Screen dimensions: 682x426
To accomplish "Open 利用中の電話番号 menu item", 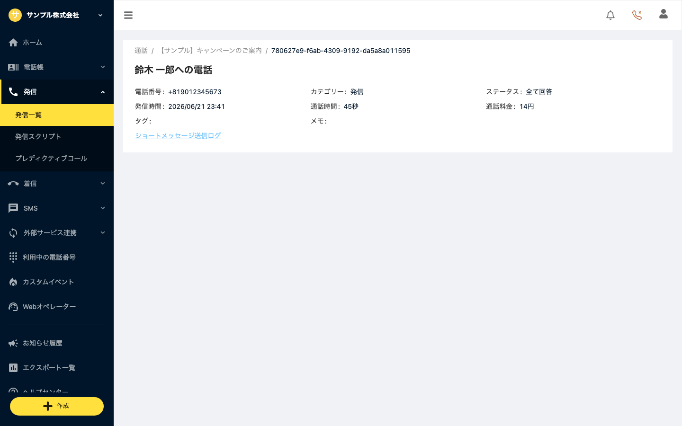I will click(x=57, y=257).
